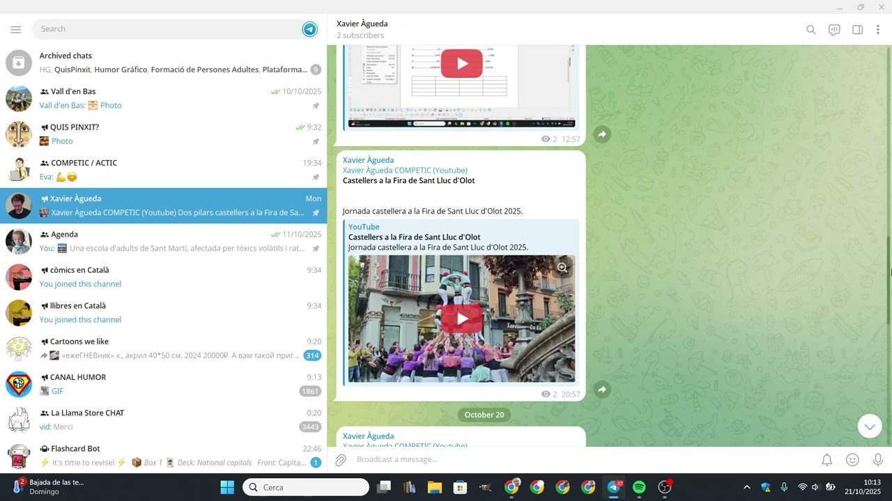Open the COMPETIC / ACTIC group
The height and width of the screenshot is (501, 892).
point(163,170)
